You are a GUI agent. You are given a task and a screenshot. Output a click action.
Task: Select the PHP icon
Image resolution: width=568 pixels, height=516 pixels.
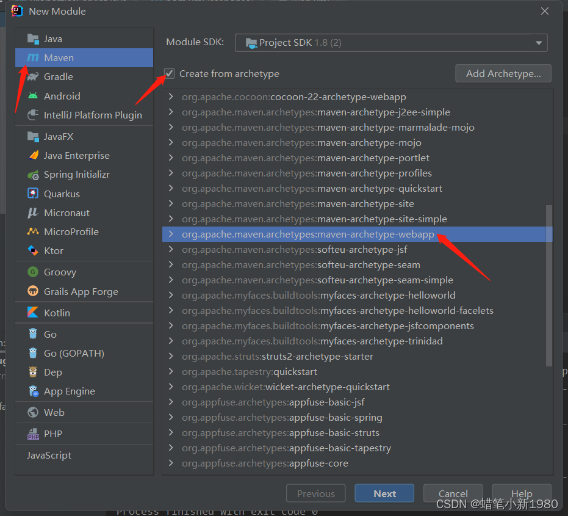click(x=33, y=434)
